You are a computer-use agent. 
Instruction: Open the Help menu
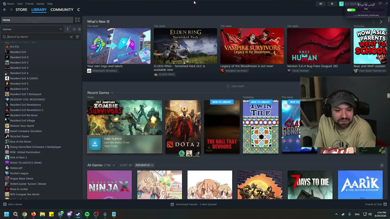point(50,4)
